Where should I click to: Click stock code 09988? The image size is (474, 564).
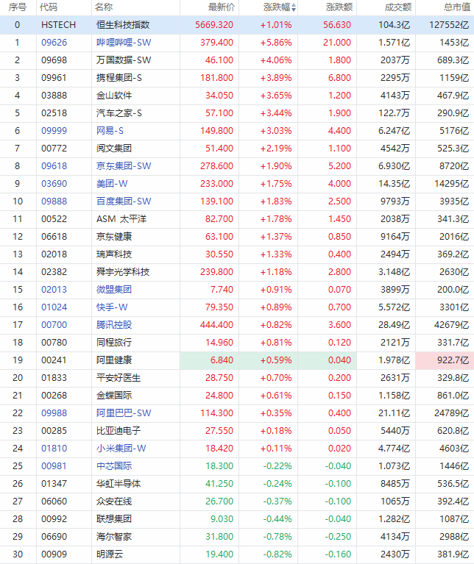click(x=54, y=413)
